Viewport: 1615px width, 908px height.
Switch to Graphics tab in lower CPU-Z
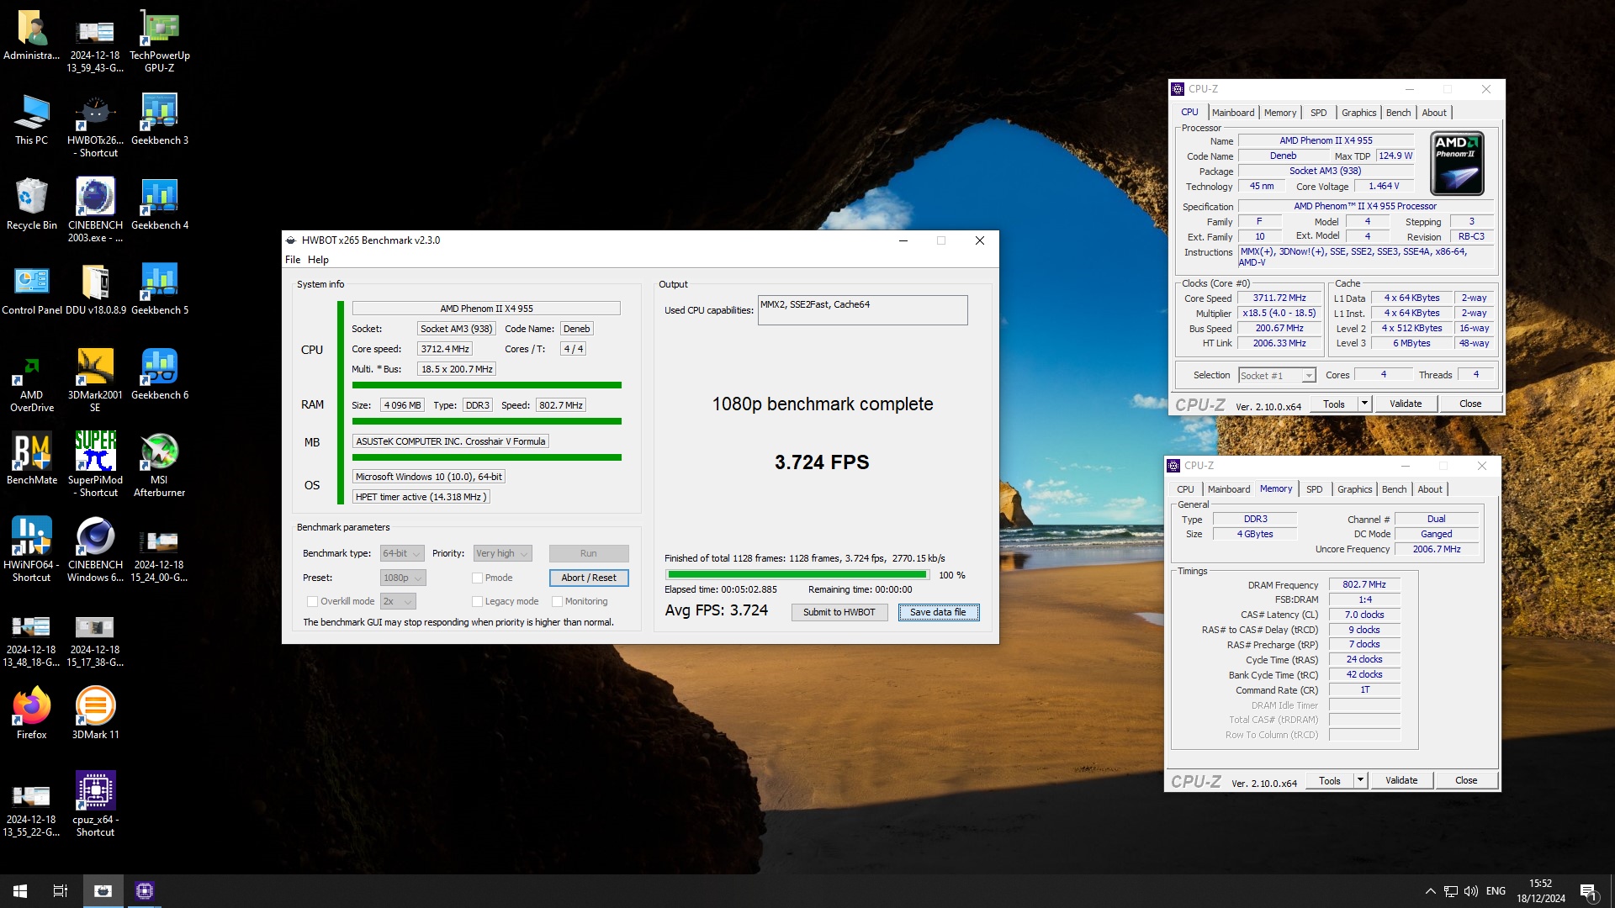coord(1354,489)
